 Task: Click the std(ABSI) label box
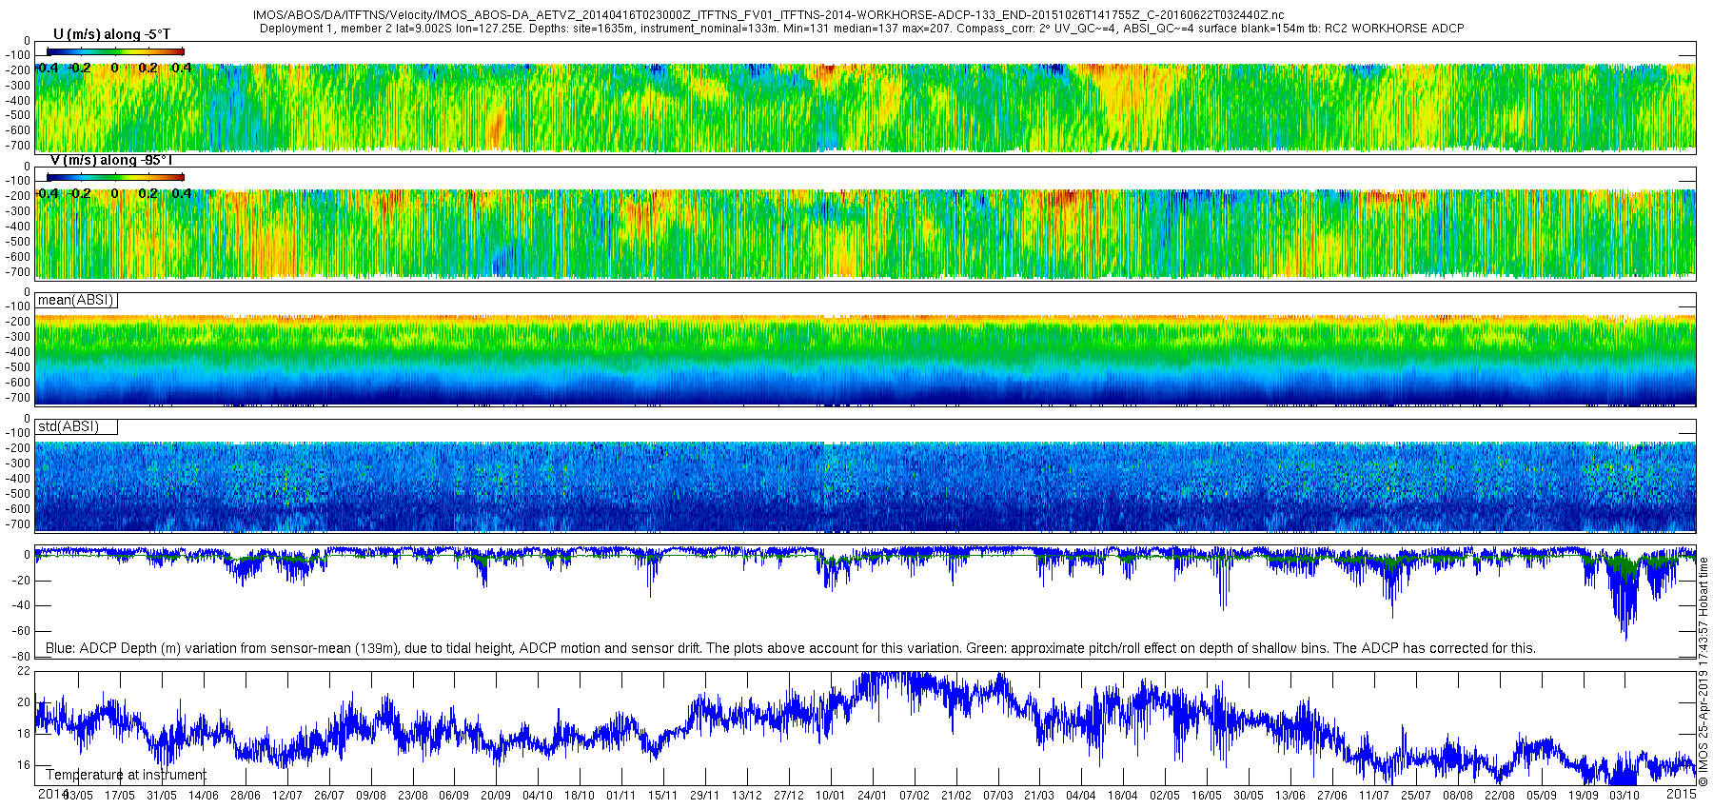click(x=76, y=426)
